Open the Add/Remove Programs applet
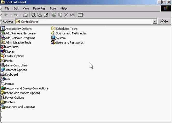172x123 pixels. 20,38
